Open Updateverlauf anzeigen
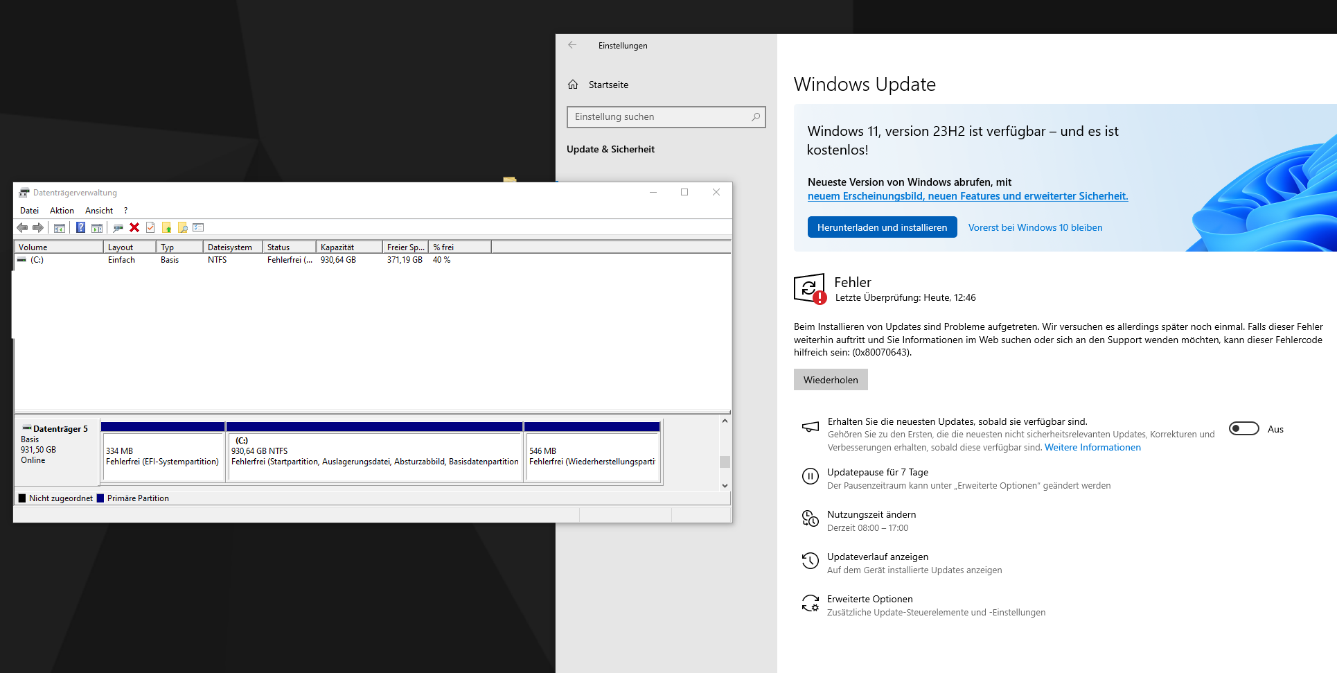Screen dimensions: 1337x673 (x=878, y=557)
